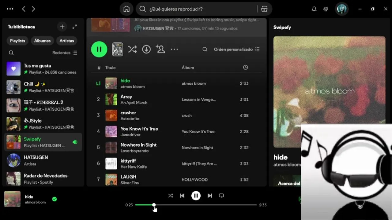The image size is (392, 220).
Task: Open notifications bell
Action: point(314,9)
